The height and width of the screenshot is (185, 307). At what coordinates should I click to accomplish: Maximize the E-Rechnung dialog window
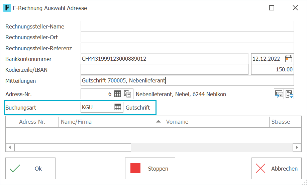272,8
